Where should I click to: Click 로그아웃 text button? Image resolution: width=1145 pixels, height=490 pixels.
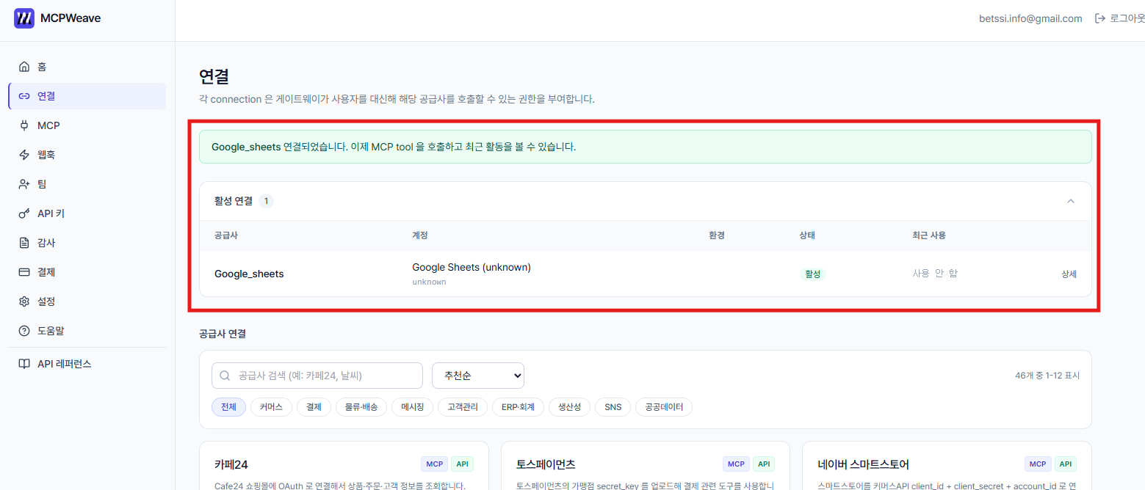(x=1127, y=18)
